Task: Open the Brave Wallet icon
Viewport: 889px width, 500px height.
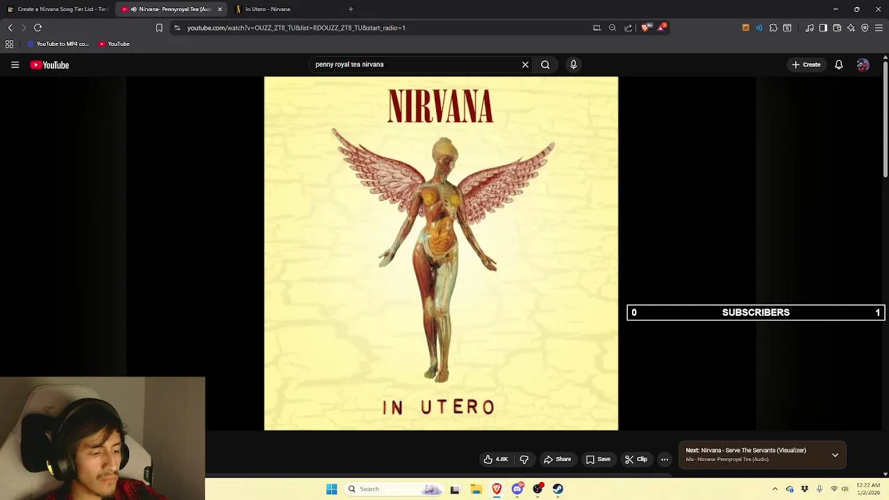Action: tap(837, 28)
